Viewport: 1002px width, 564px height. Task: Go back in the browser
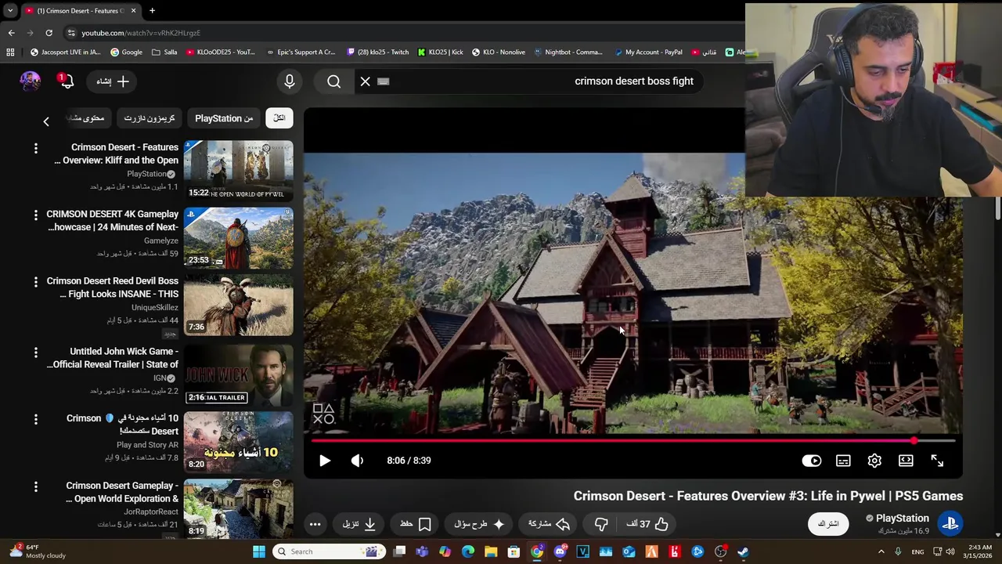[11, 33]
